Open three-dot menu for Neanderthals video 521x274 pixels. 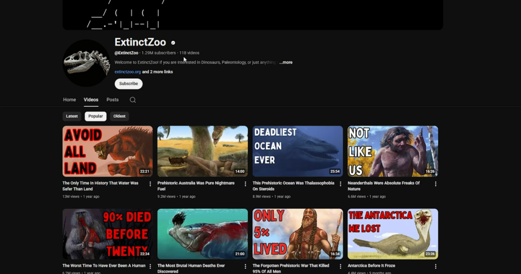click(436, 184)
